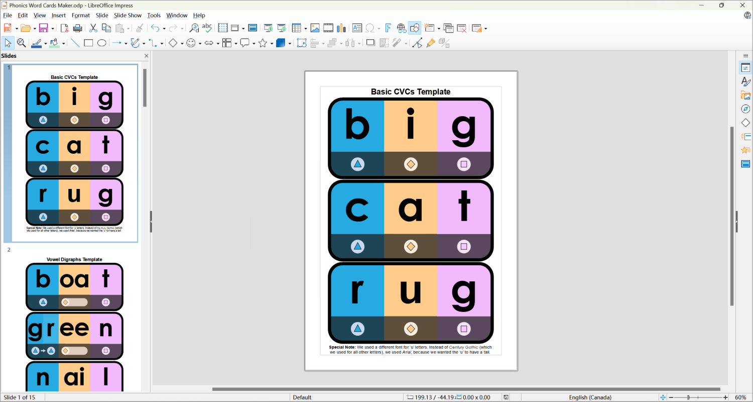Insert audio or video
The width and height of the screenshot is (753, 402).
328,28
